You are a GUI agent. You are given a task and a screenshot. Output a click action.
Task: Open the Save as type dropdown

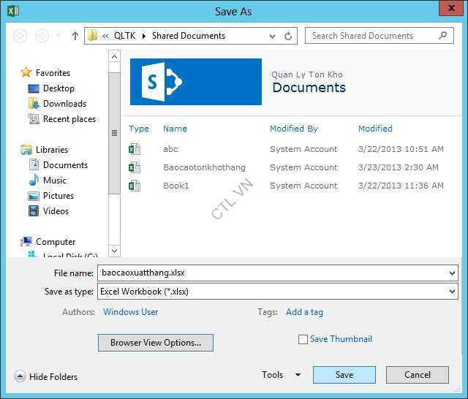(x=453, y=292)
